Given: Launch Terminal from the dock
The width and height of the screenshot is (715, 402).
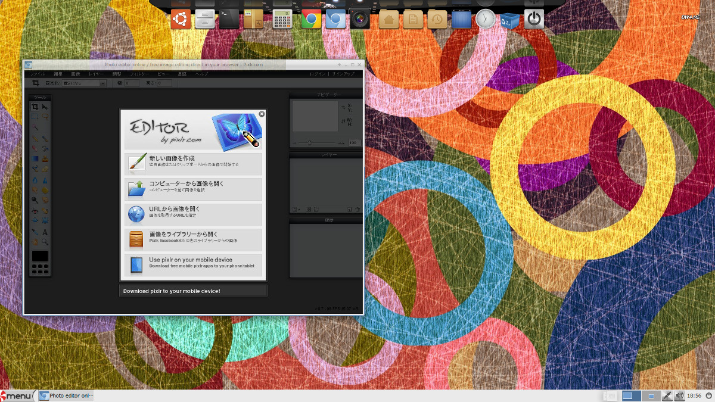Looking at the screenshot, I should [229, 20].
